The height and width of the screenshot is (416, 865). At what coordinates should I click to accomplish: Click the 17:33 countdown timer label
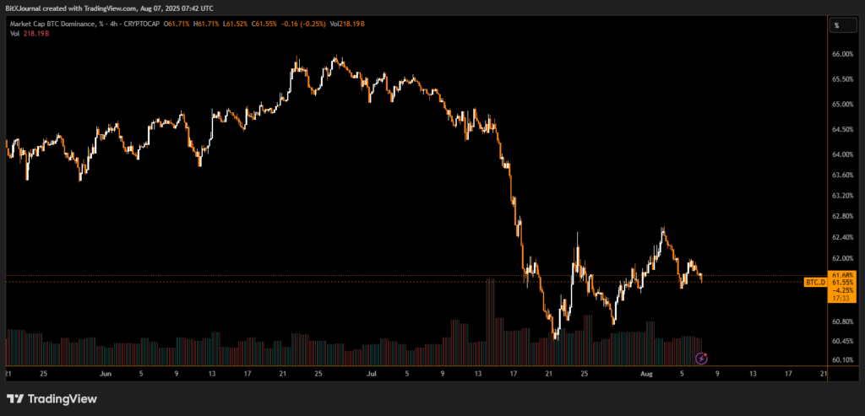pyautogui.click(x=842, y=298)
